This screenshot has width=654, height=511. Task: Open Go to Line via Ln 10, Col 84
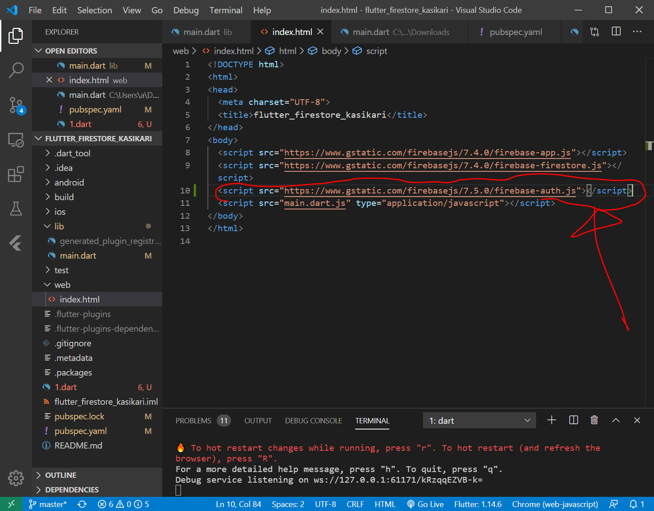point(239,504)
